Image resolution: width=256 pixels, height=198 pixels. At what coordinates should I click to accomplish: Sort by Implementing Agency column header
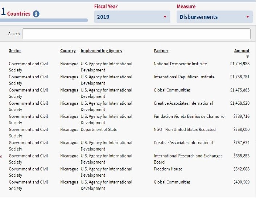pos(102,51)
